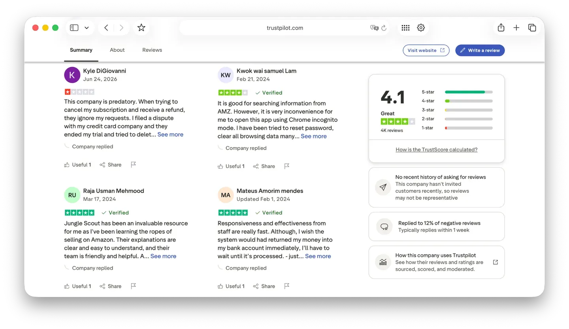Flag Kyle DiGiovanni's review
The height and width of the screenshot is (329, 569).
click(x=133, y=164)
